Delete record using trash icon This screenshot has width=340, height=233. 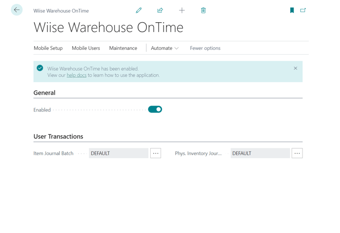(203, 10)
